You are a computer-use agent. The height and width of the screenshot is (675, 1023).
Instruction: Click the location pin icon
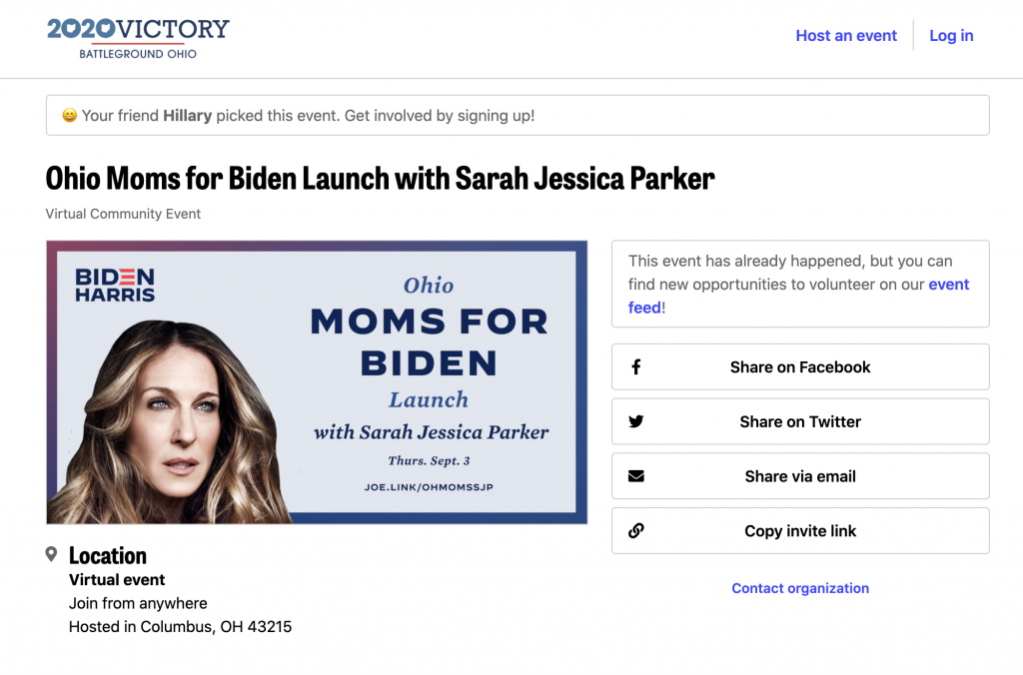(52, 554)
